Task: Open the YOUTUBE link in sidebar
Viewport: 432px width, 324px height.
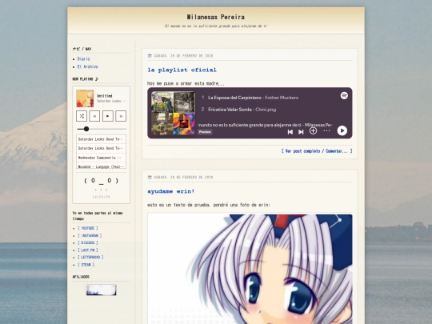Action: click(x=88, y=228)
